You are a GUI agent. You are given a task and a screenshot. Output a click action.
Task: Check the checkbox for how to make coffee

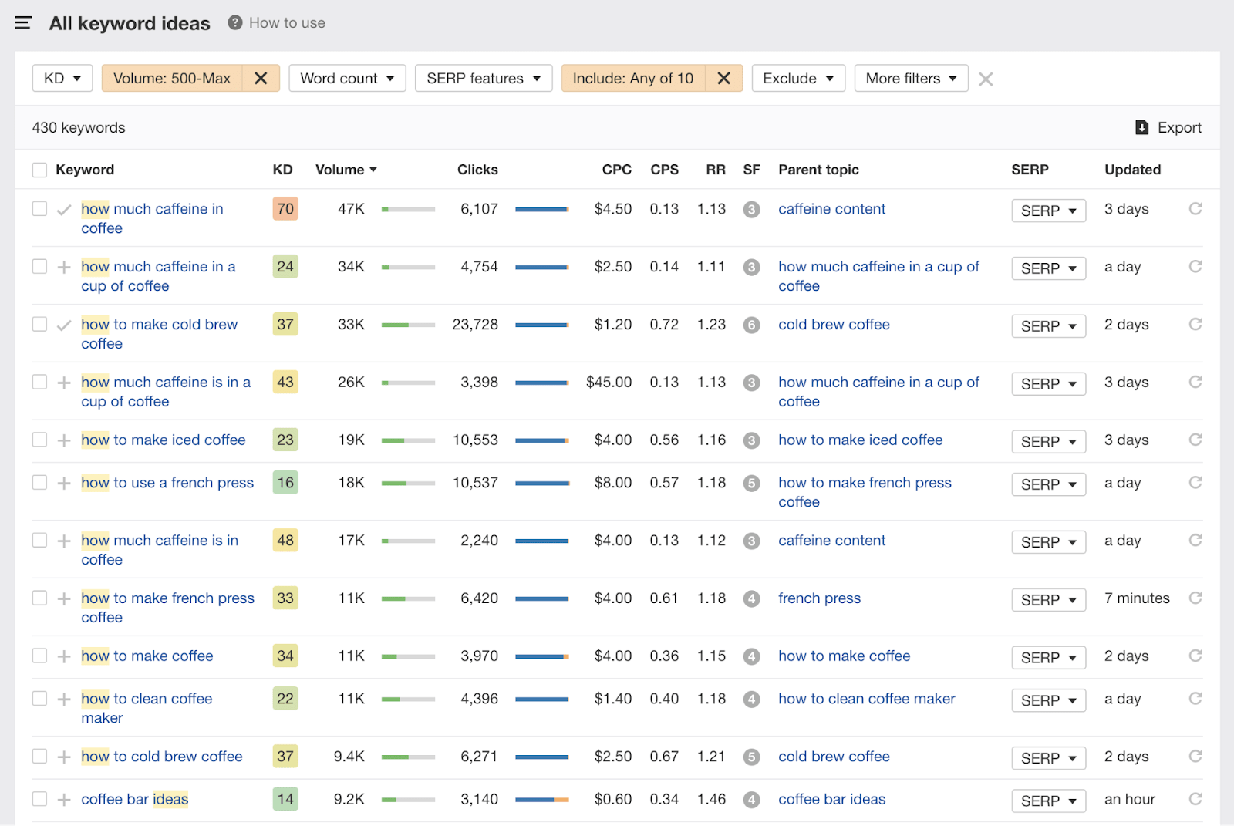(x=39, y=656)
